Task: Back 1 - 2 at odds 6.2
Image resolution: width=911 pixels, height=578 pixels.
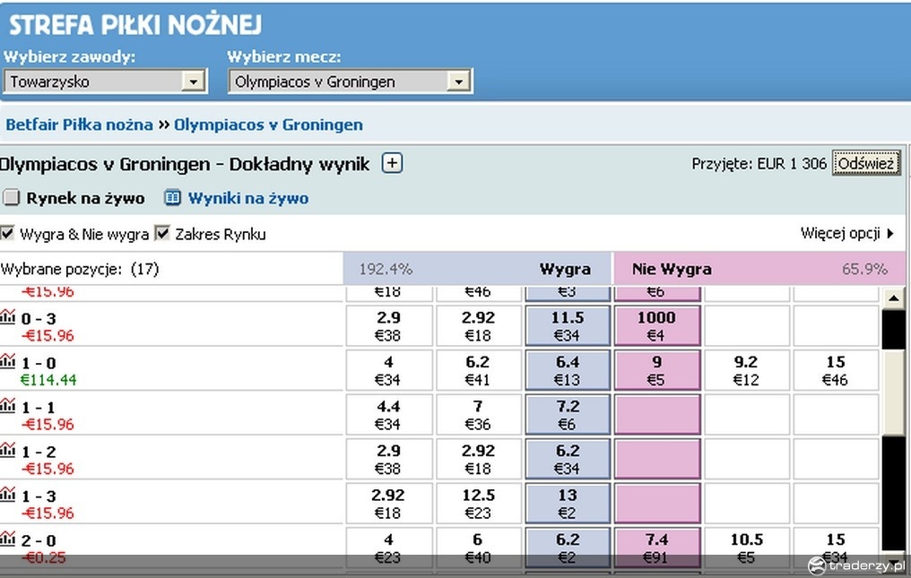Action: pyautogui.click(x=568, y=459)
